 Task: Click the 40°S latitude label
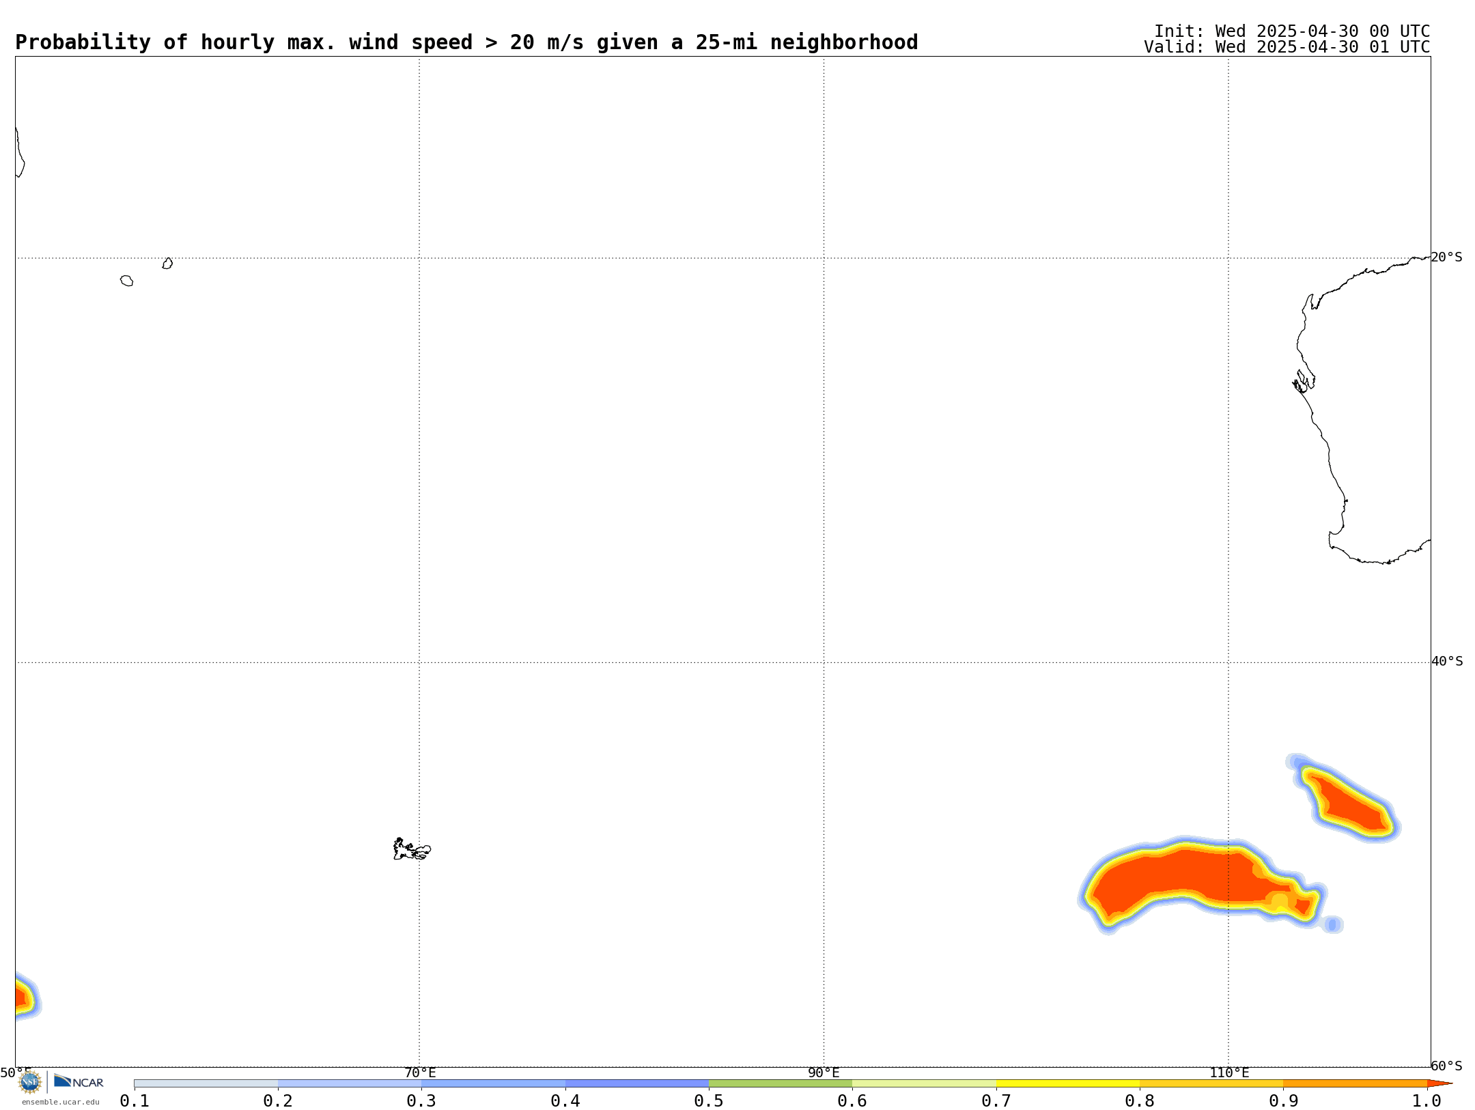coord(1447,661)
